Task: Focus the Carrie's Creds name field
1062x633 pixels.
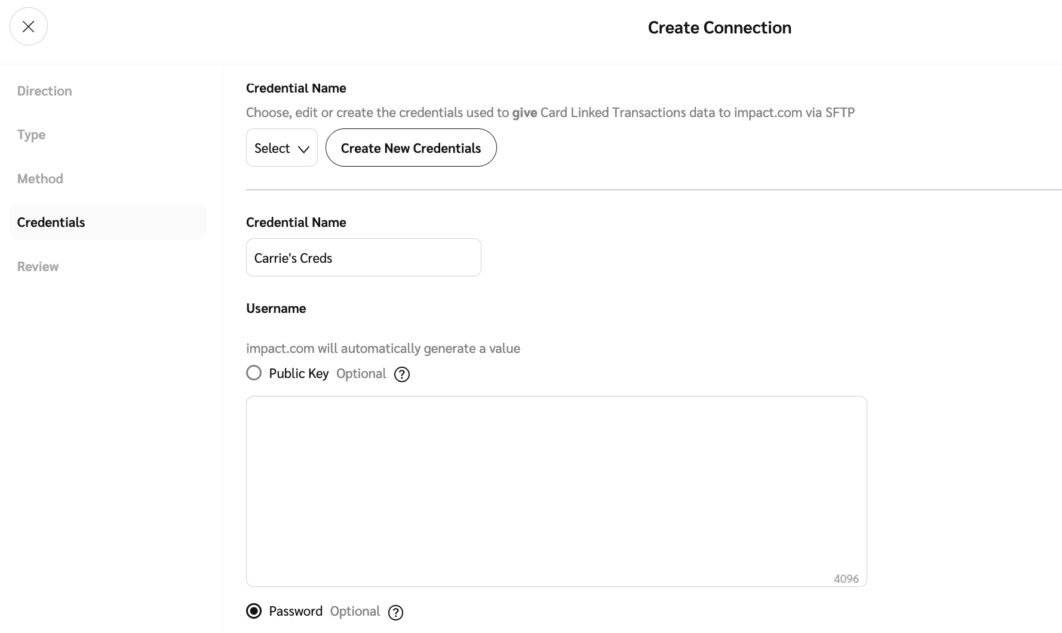Action: click(363, 257)
